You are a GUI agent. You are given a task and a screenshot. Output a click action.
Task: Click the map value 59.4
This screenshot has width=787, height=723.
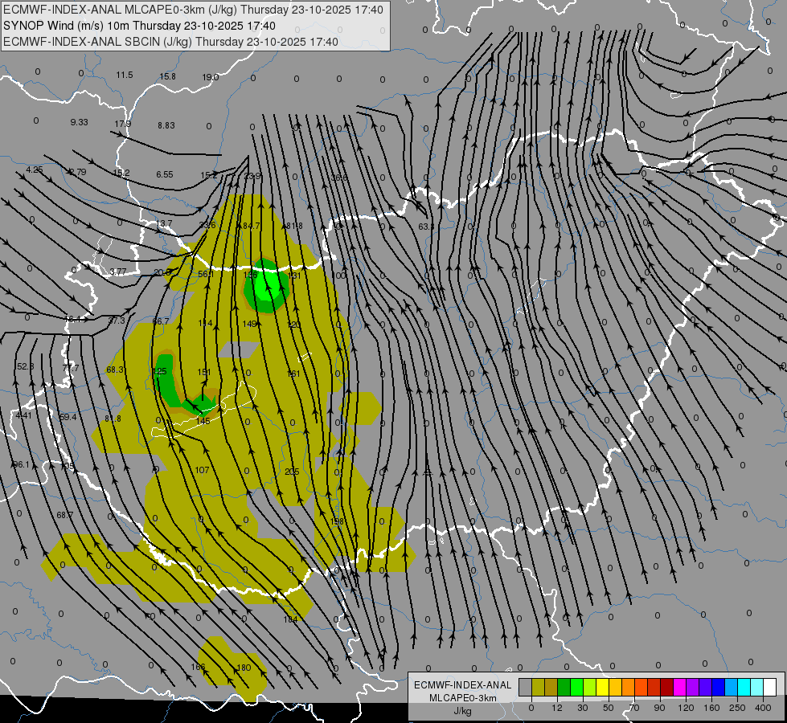pos(68,417)
